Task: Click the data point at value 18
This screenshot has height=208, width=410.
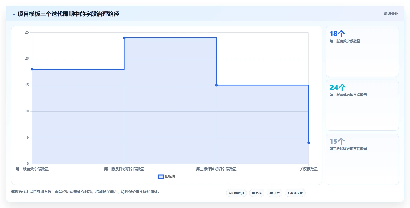Action: [x=32, y=69]
